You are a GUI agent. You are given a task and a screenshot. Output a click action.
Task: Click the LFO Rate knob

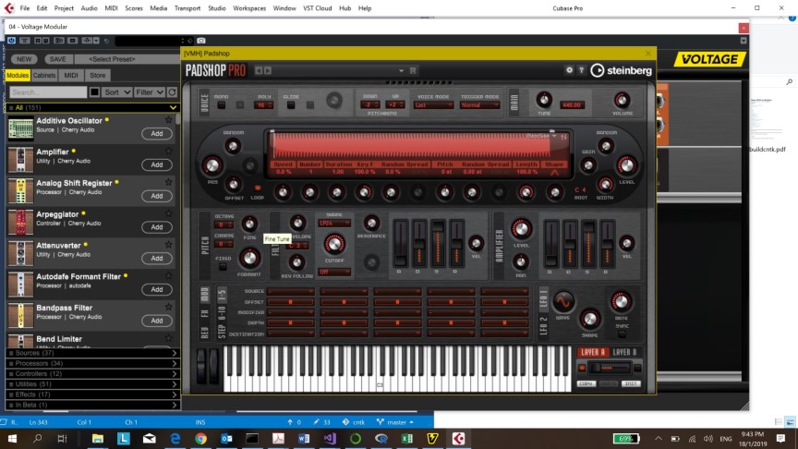pyautogui.click(x=621, y=302)
